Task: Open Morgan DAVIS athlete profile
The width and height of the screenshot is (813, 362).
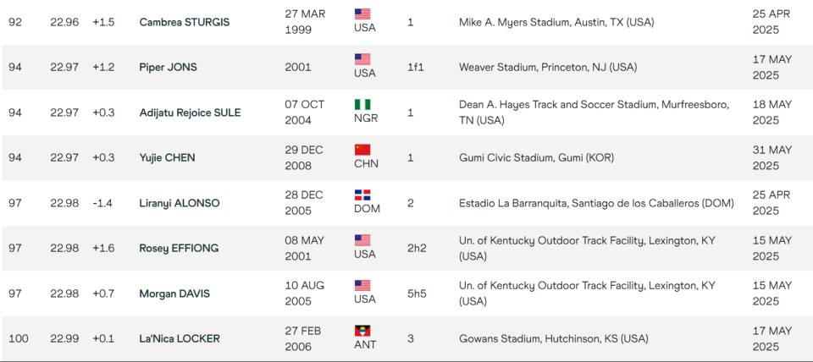Action: [x=174, y=293]
